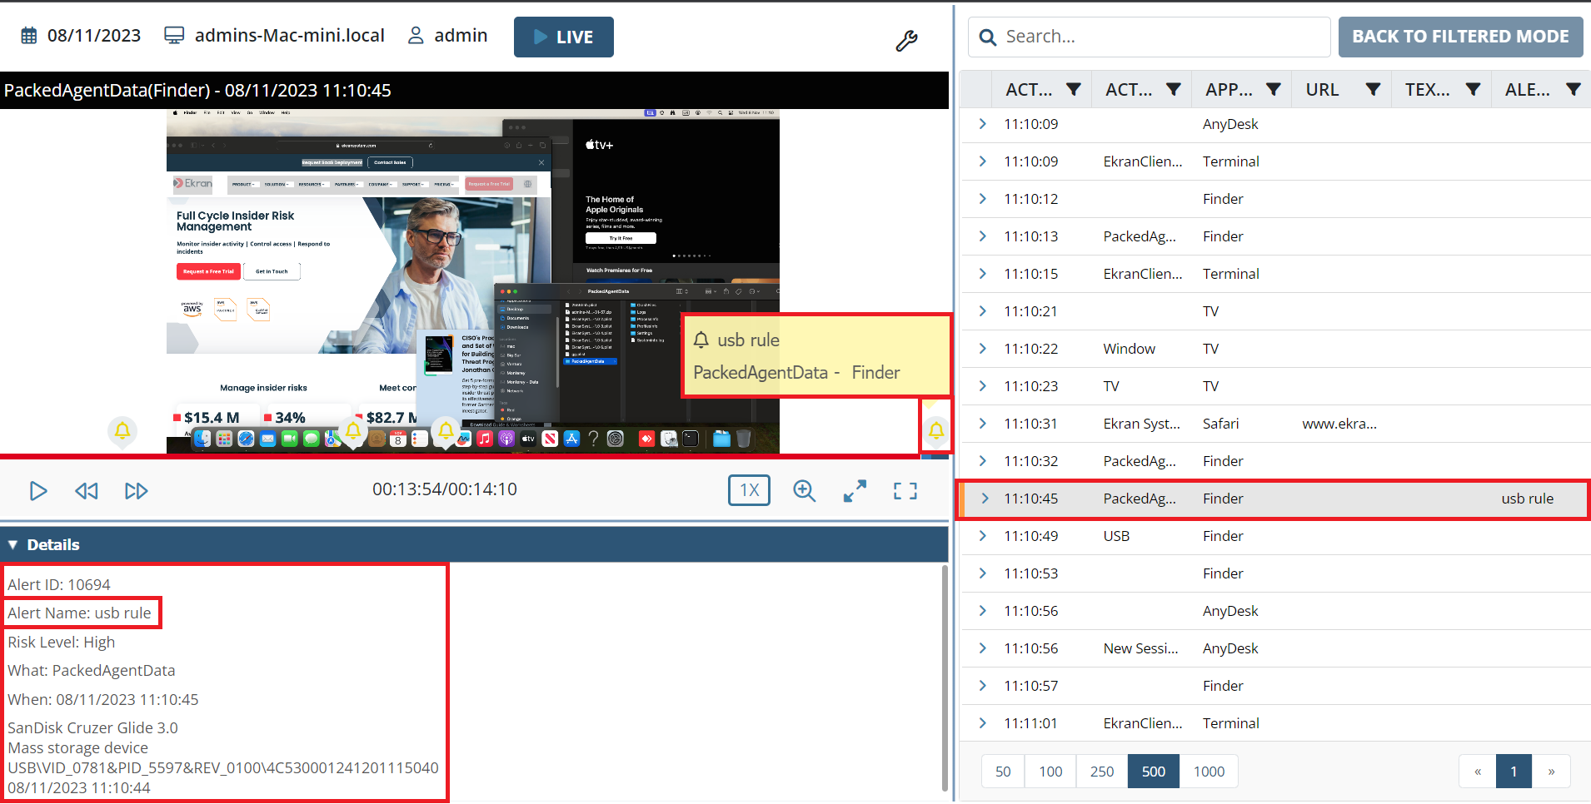Image resolution: width=1591 pixels, height=804 pixels.
Task: Toggle the 1X playback speed button
Action: pos(749,490)
